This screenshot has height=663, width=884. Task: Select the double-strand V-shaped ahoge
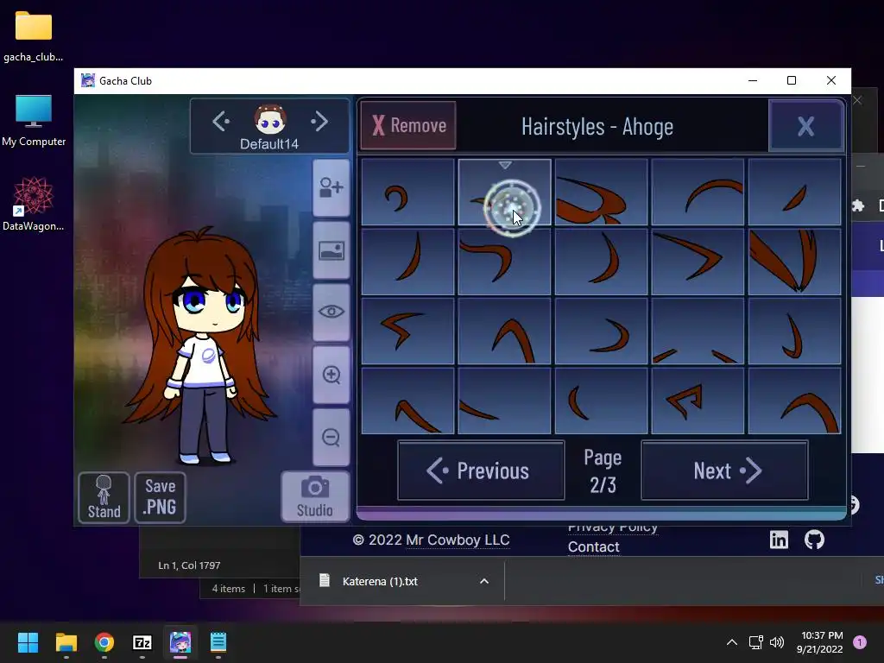[794, 262]
